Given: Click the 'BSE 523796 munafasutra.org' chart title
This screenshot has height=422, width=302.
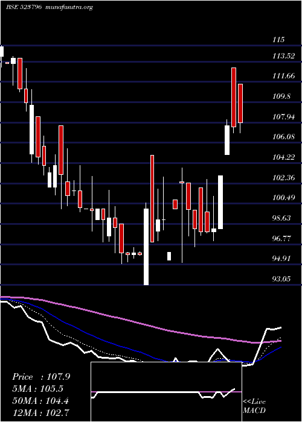Looking at the screenshot, I should (50, 7).
